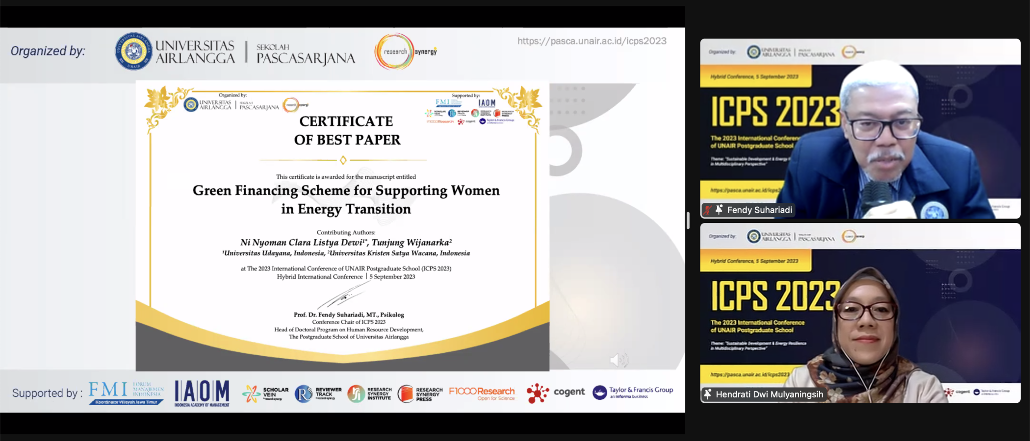Click the F1000Research logo
The height and width of the screenshot is (441, 1030).
(x=482, y=393)
